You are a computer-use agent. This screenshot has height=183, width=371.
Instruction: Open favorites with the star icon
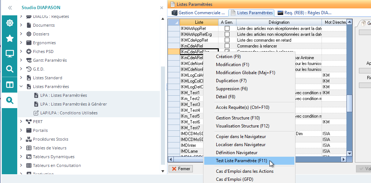pos(10,38)
